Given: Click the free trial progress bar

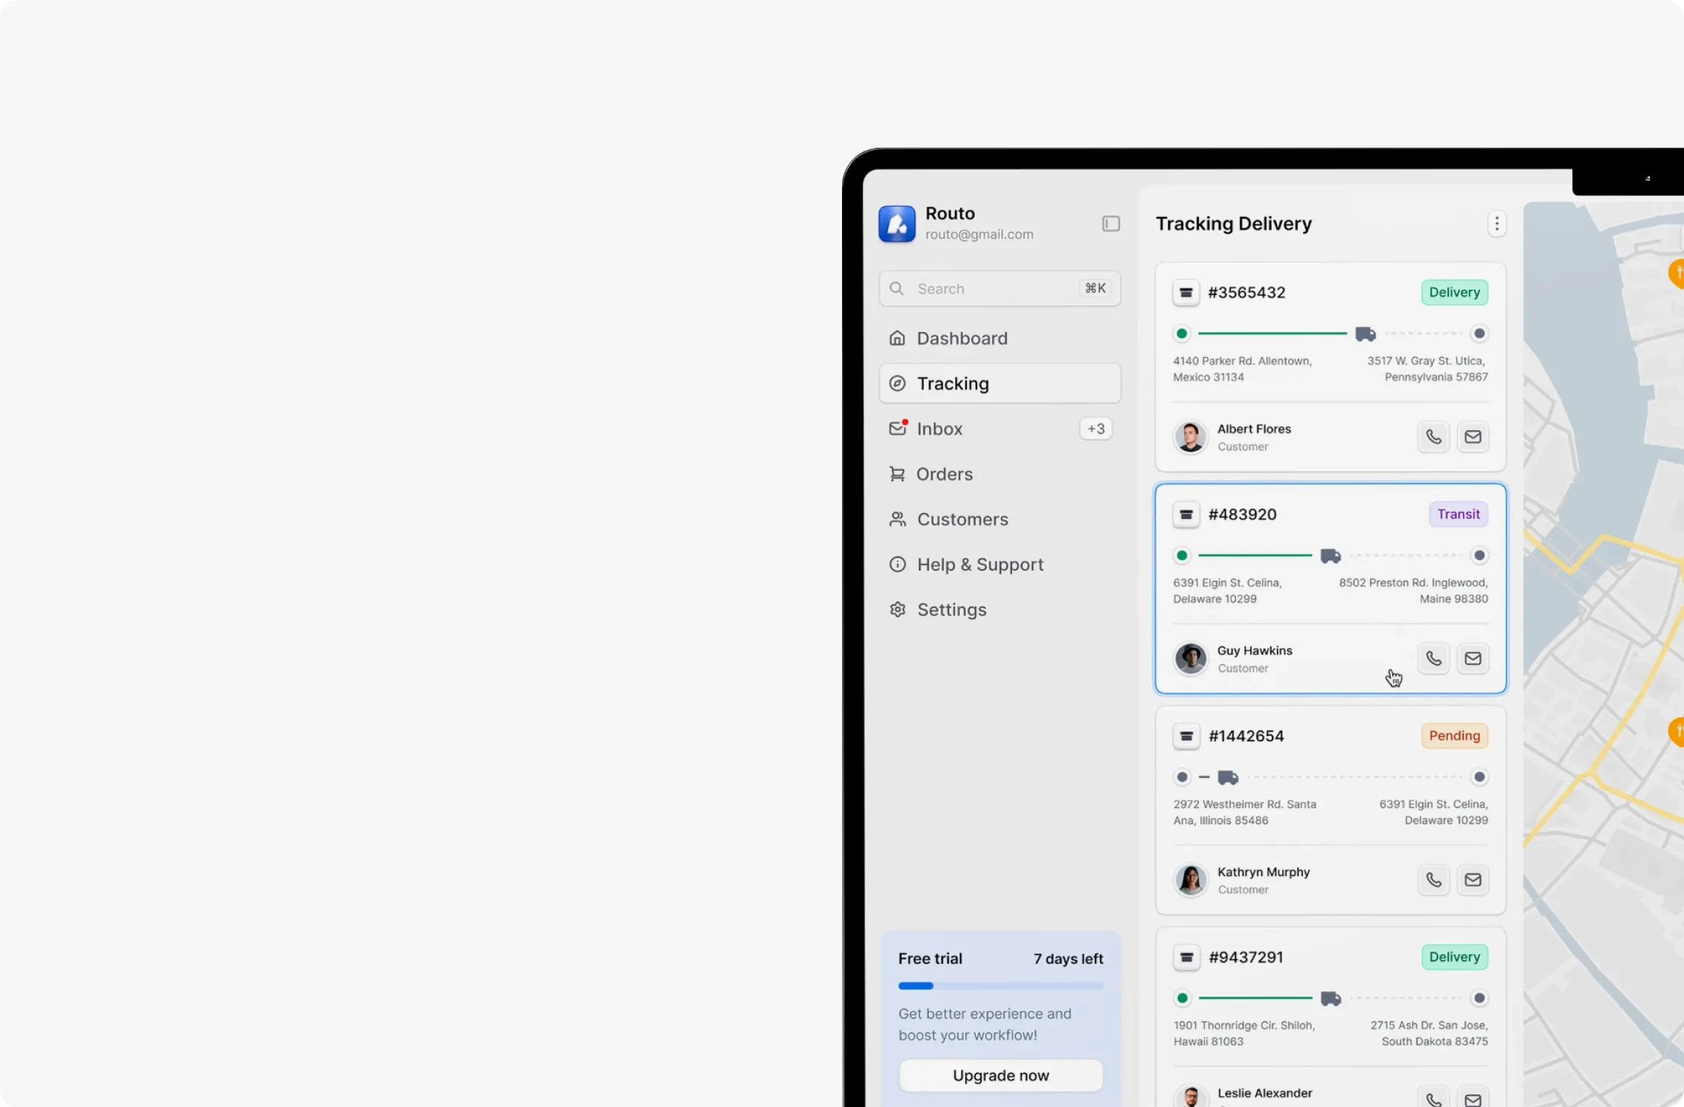Looking at the screenshot, I should [1001, 986].
